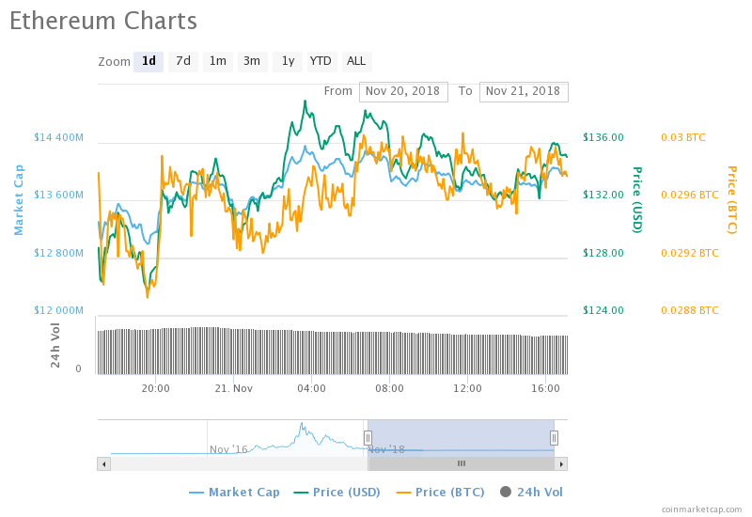Image resolution: width=752 pixels, height=517 pixels.
Task: Select the 7d zoom range
Action: (183, 61)
